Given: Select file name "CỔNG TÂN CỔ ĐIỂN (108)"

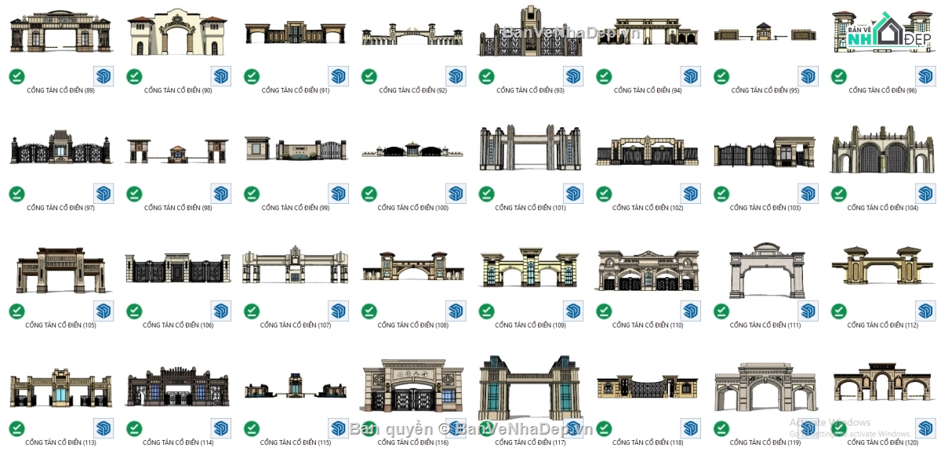Looking at the screenshot, I should coord(413,326).
